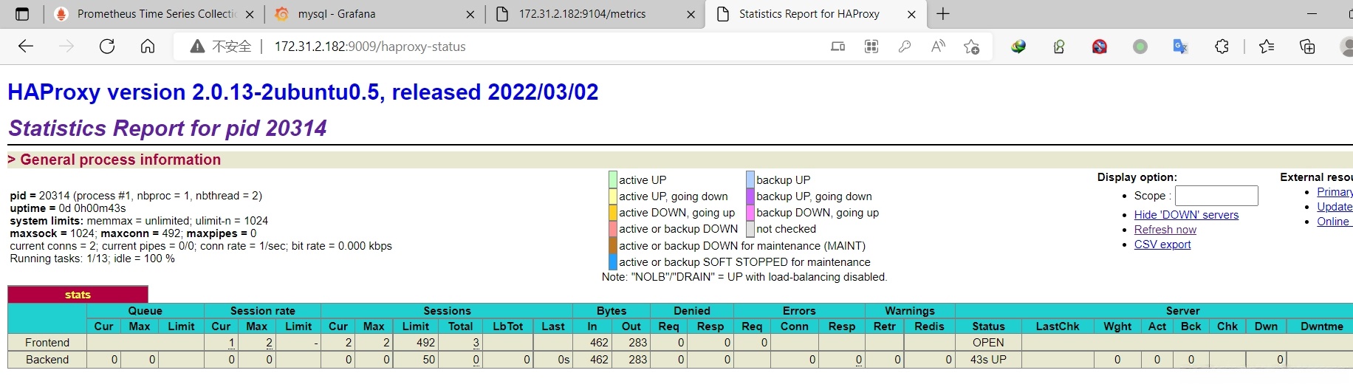This screenshot has width=1353, height=390.
Task: Click the MAINT brown legend swatch
Action: coord(613,246)
